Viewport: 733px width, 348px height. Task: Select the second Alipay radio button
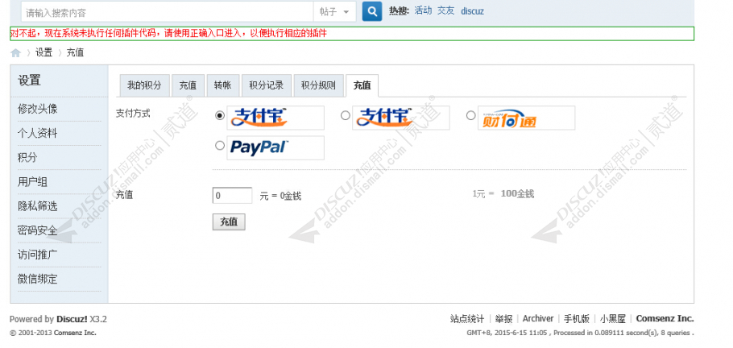click(x=346, y=115)
